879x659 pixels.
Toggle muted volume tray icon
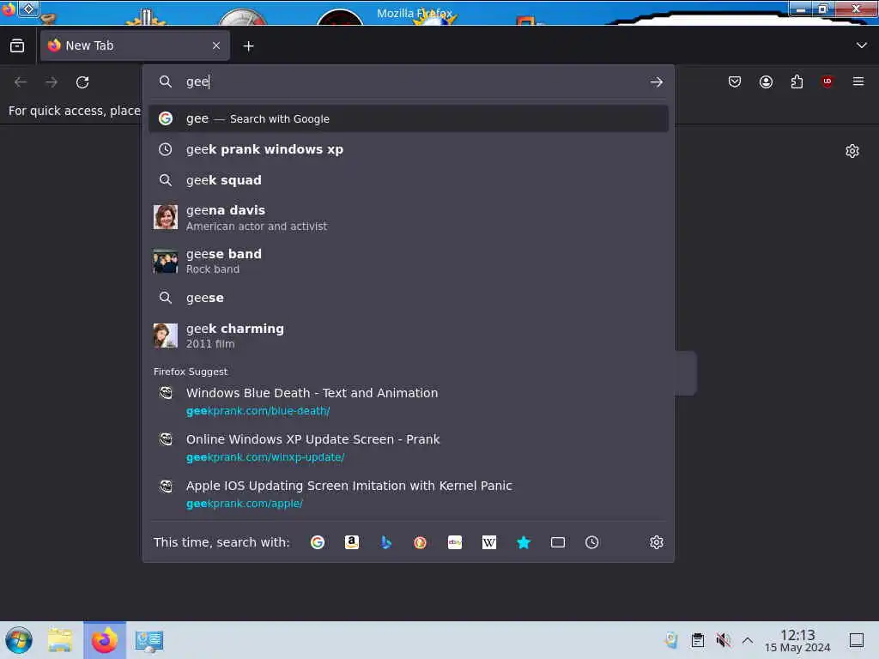pyautogui.click(x=723, y=640)
